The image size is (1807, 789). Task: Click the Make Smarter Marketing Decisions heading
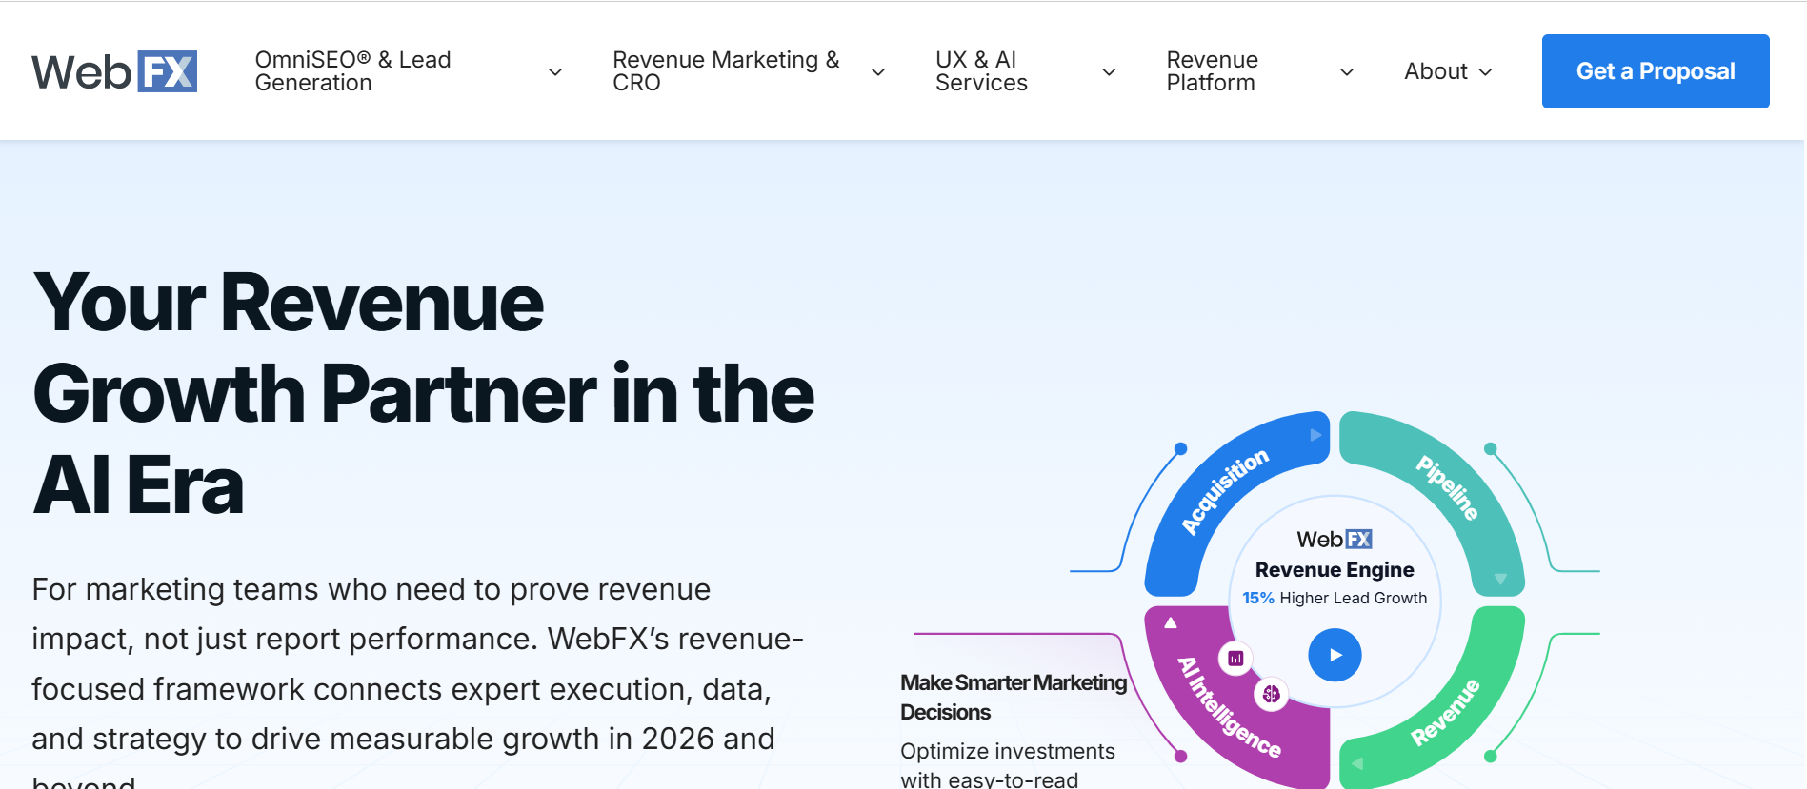[1013, 697]
